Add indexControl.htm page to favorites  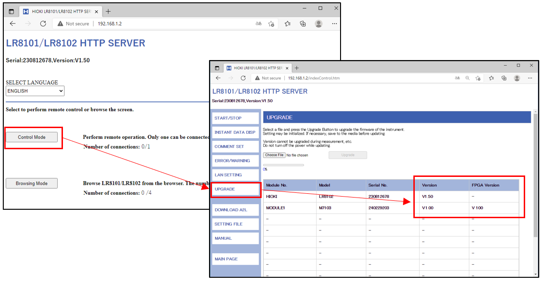click(478, 78)
